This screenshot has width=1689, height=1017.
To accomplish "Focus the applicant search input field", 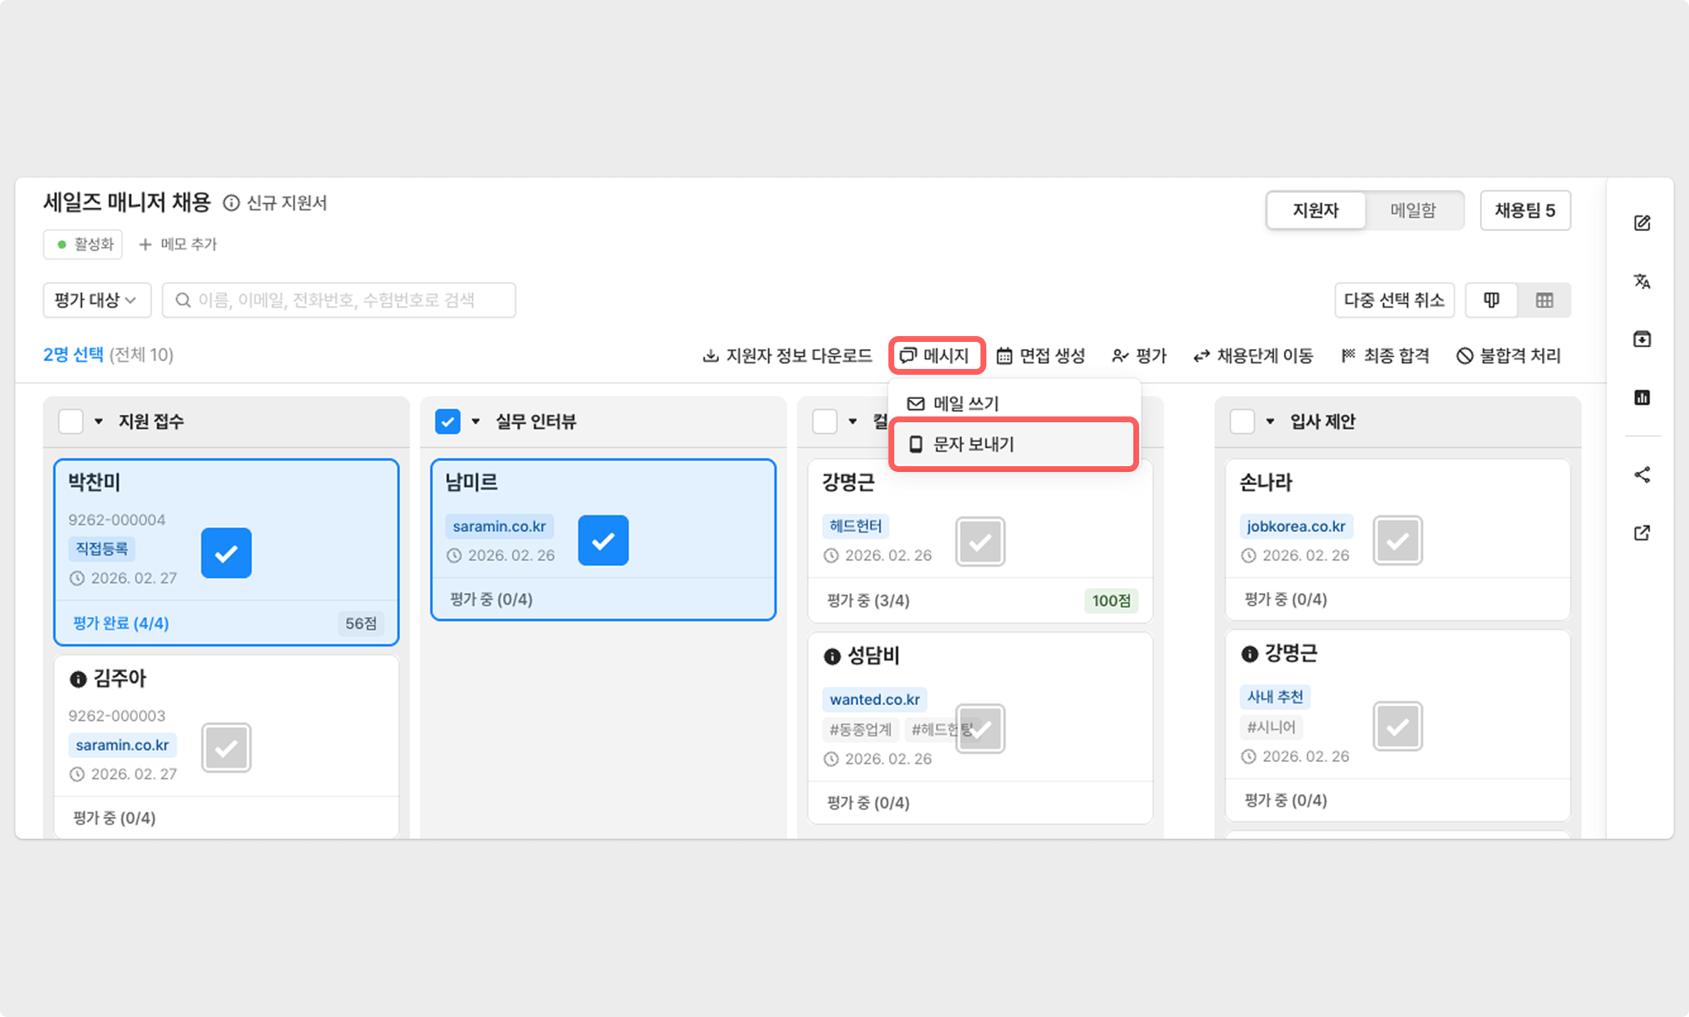I will pyautogui.click(x=339, y=300).
